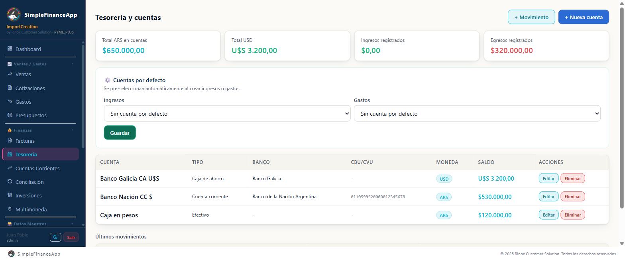Click the Caja de ahorro type cell
The width and height of the screenshot is (625, 260).
pos(208,179)
